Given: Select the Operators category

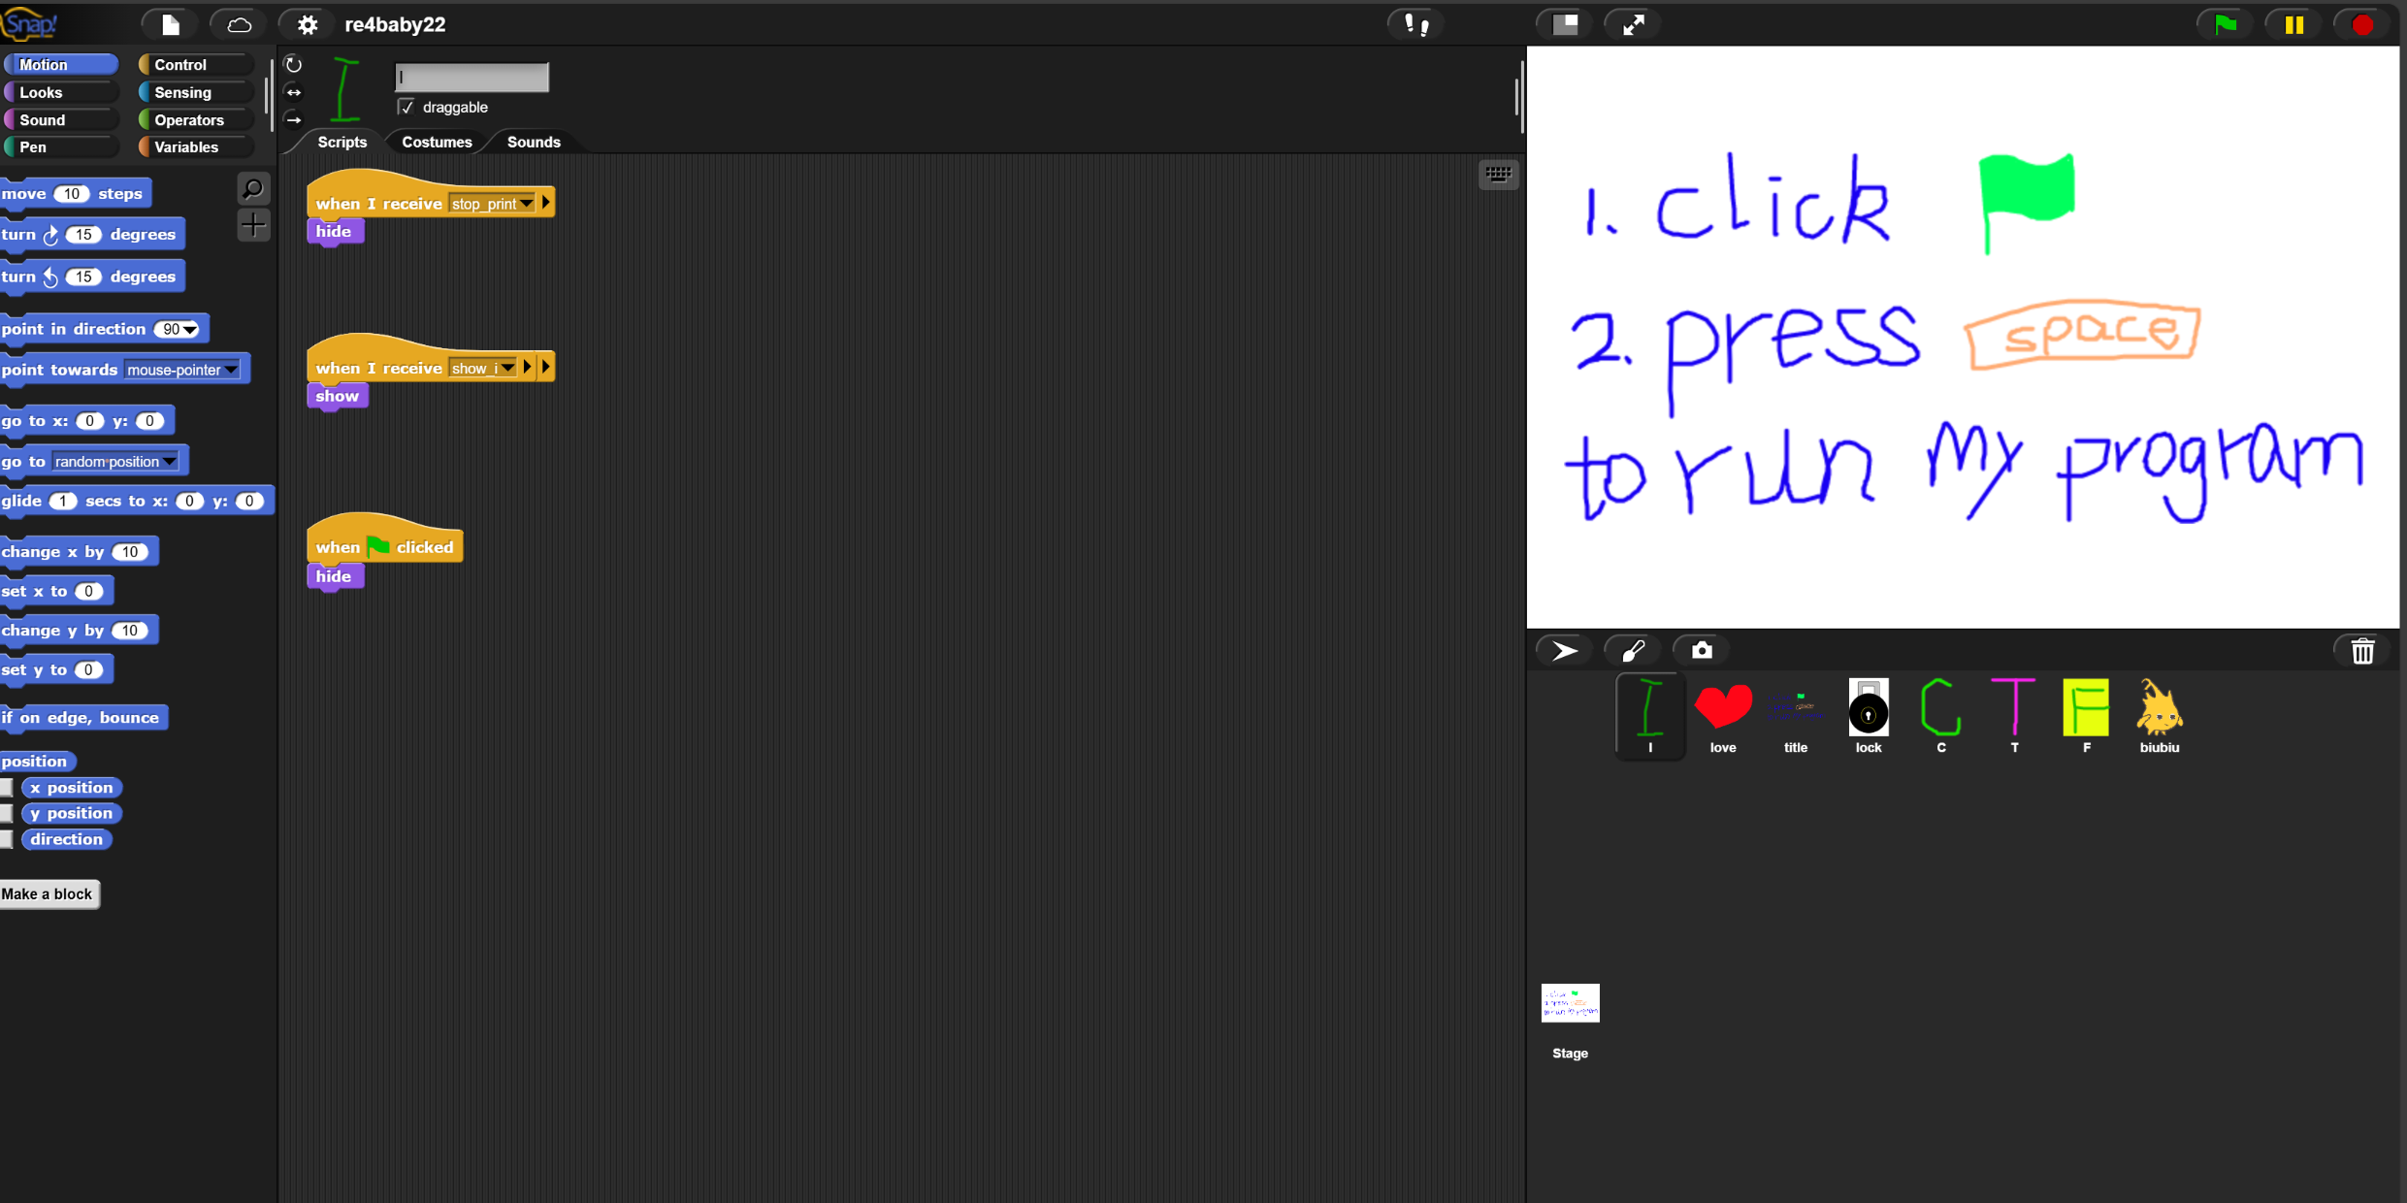Looking at the screenshot, I should click(196, 119).
